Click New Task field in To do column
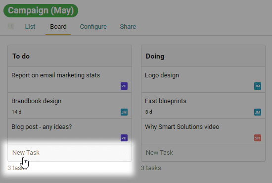The width and height of the screenshot is (272, 183). tap(70, 153)
